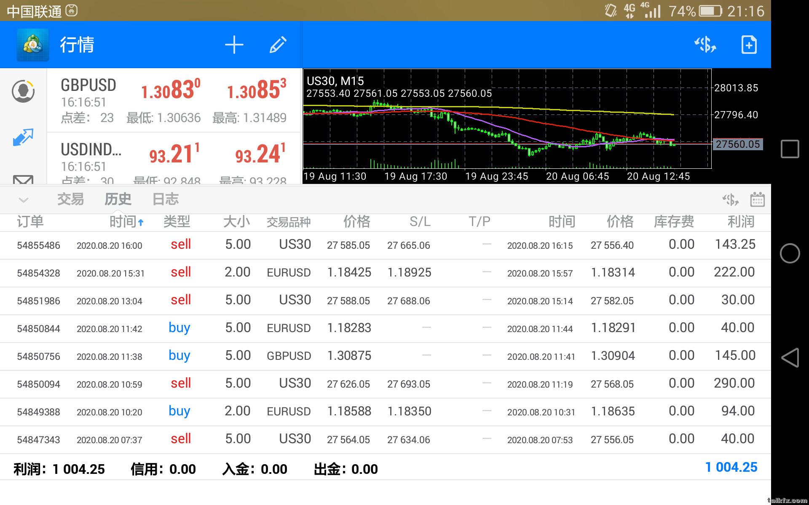
Task: Tap the MetaTrader 4 app logo
Action: click(33, 45)
